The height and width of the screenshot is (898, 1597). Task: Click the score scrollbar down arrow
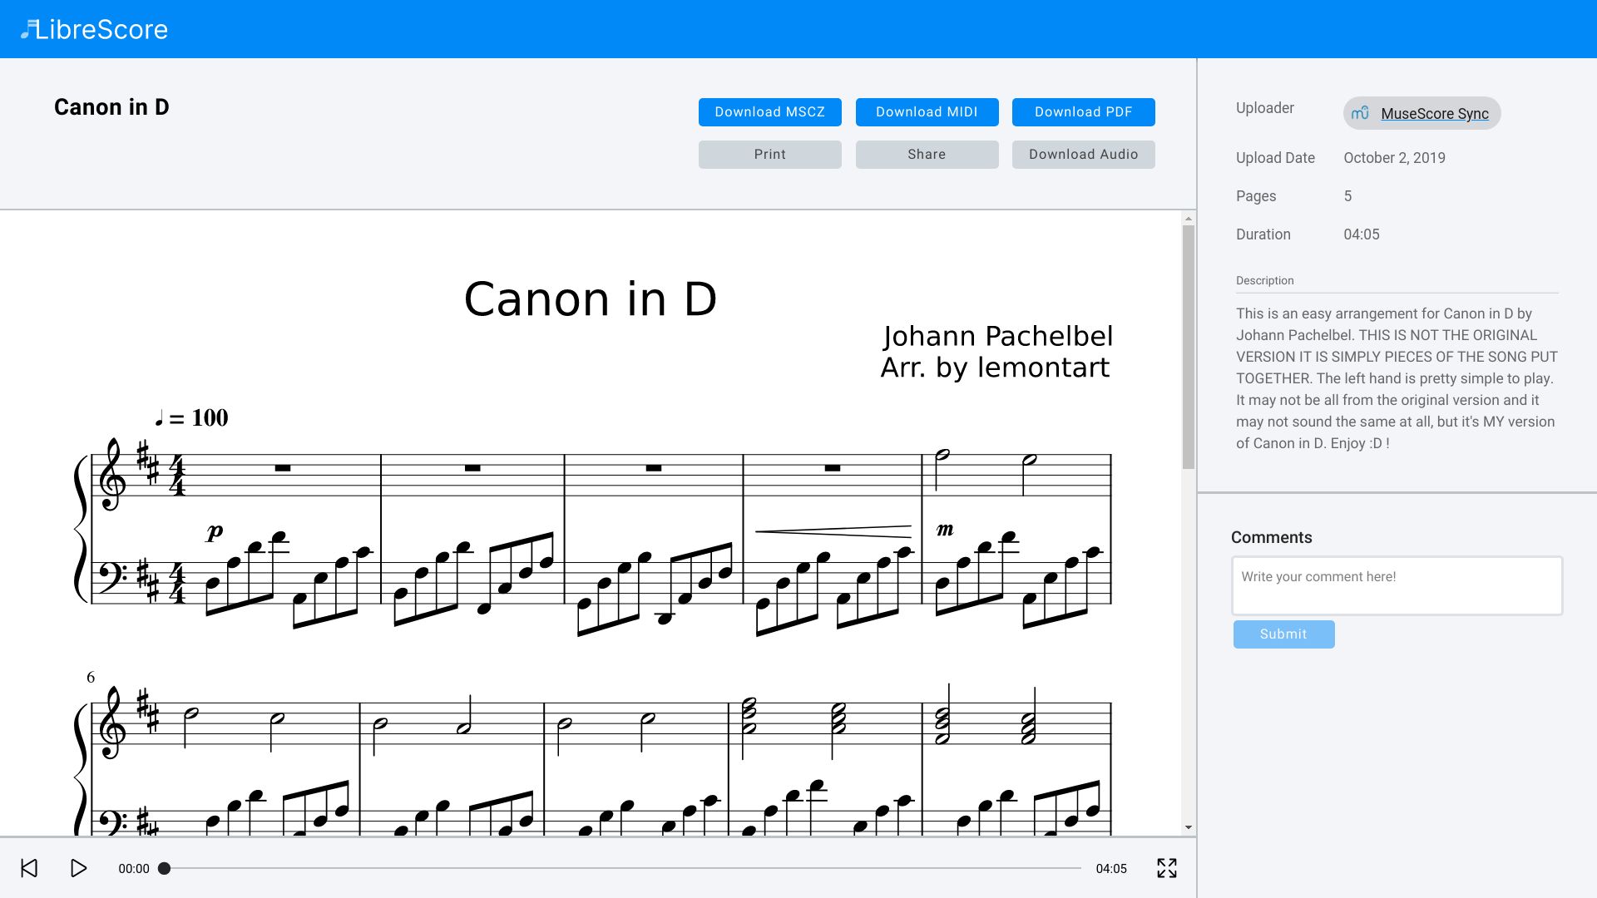tap(1189, 827)
